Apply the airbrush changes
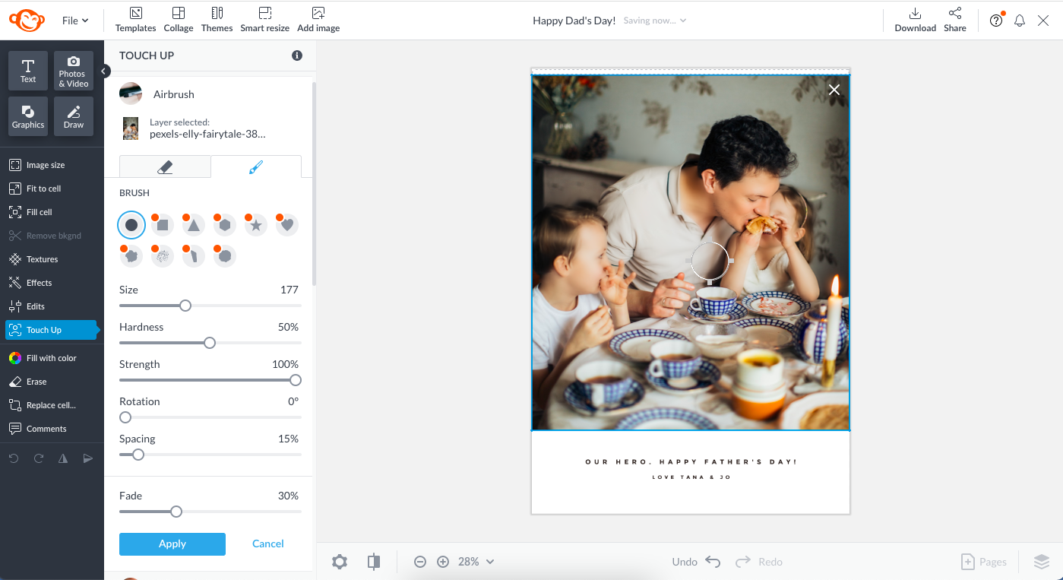Screen dimensions: 1063x580 (x=172, y=544)
